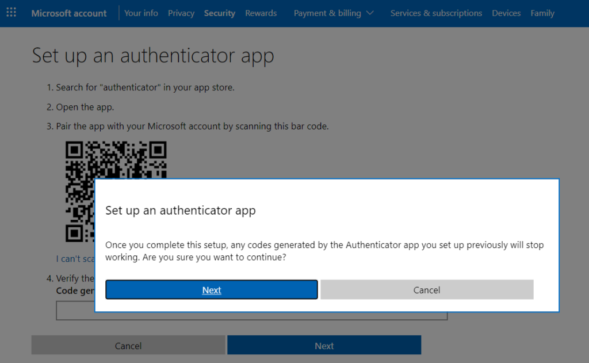The width and height of the screenshot is (589, 363).
Task: Click the Microsoft account home link
Action: 69,13
